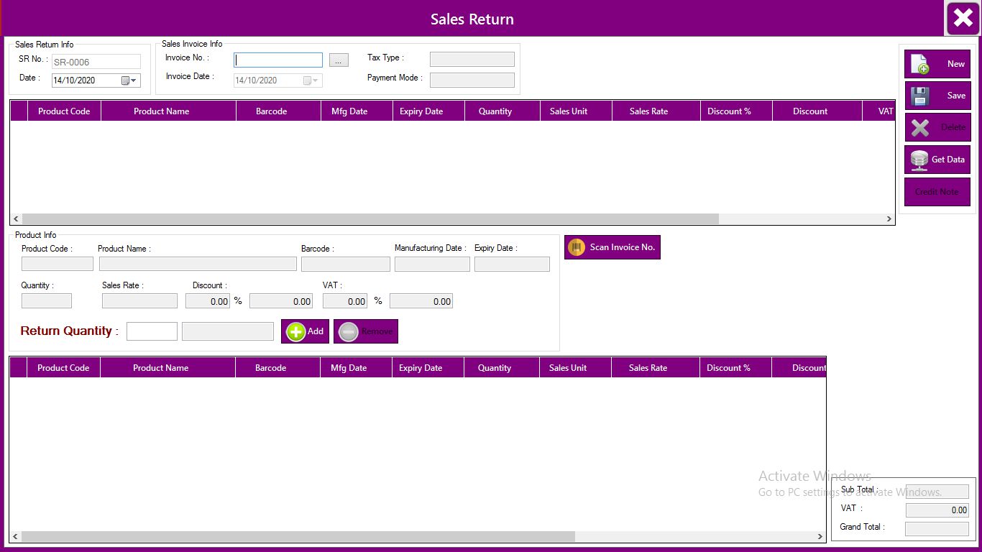Click the grey minus Remove icon
982x552 pixels.
(349, 331)
